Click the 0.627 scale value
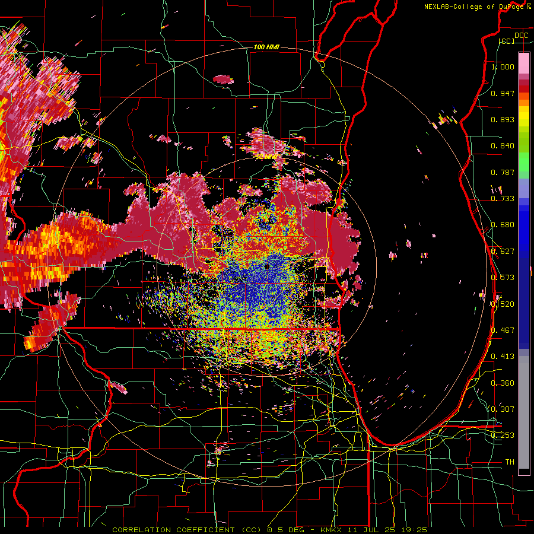 (503, 252)
